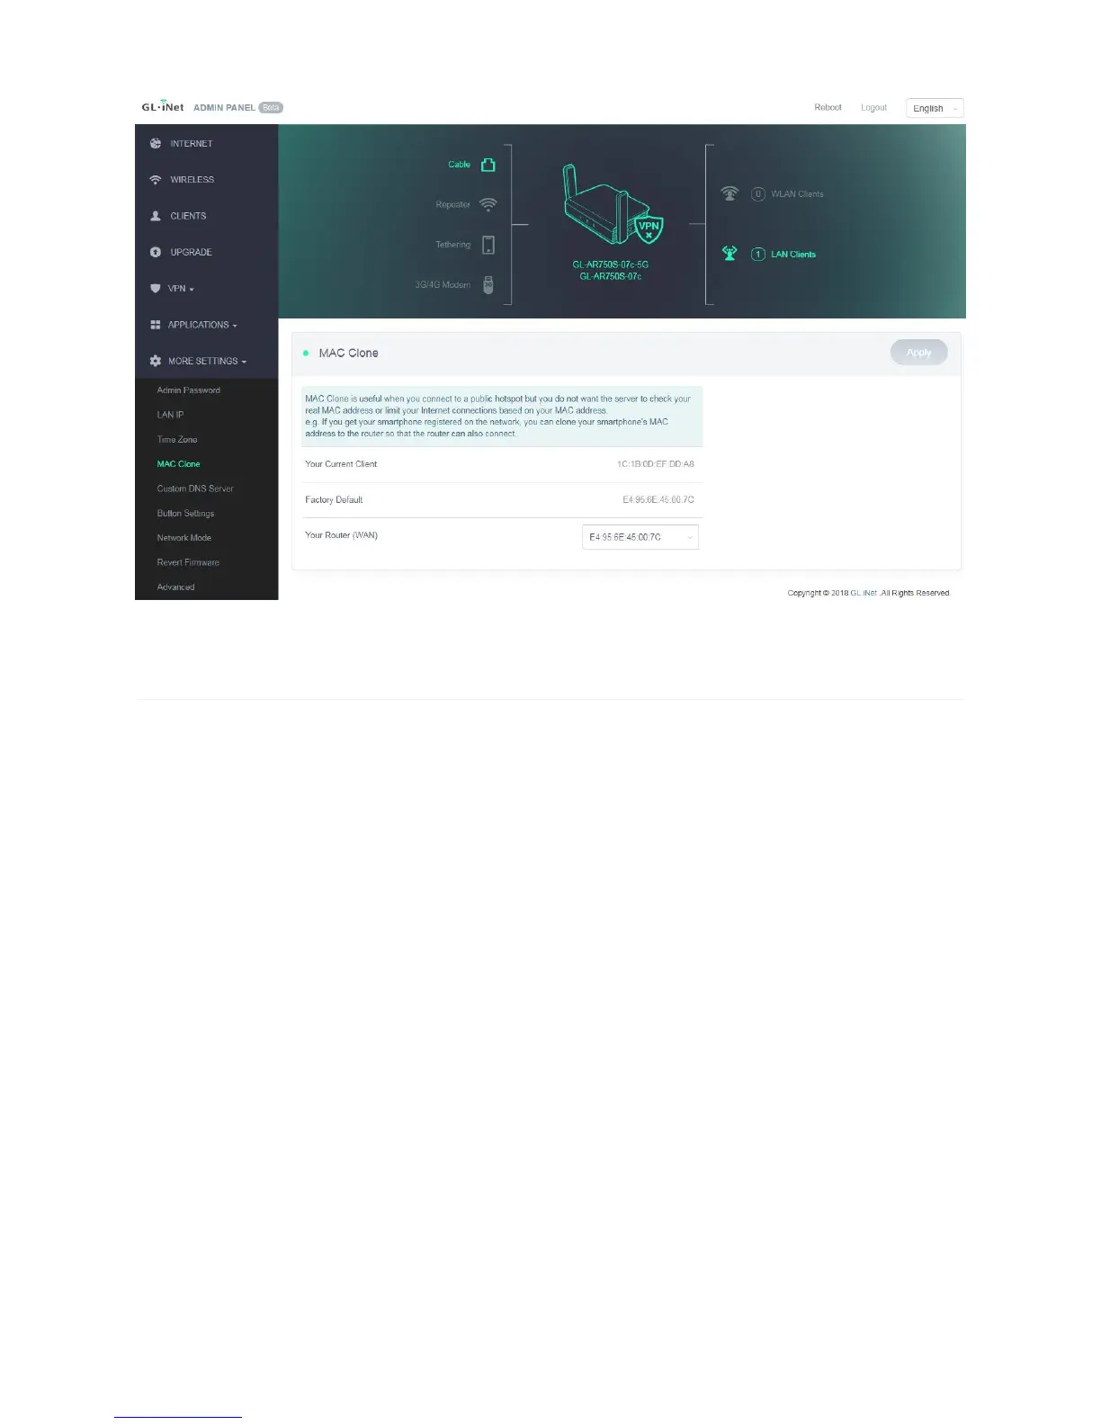Click the Tethering connection label
The height and width of the screenshot is (1425, 1101).
[x=453, y=245]
